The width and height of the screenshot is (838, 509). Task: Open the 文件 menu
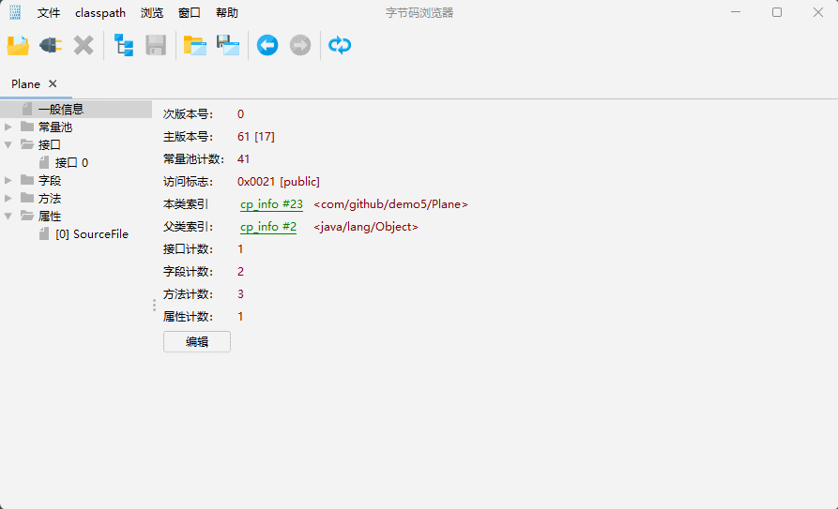coord(49,13)
